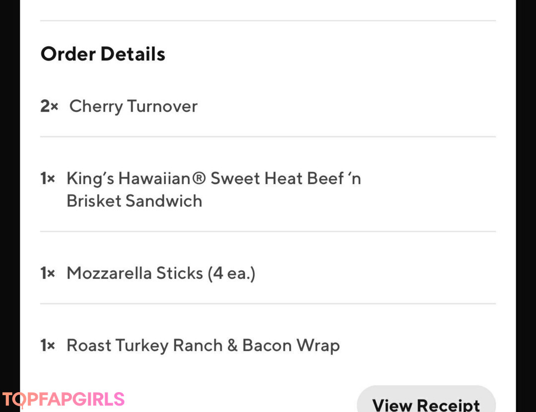Screen dimensions: 536x412
Task: Click the 2× quantity beside Cherry Turnover
Action: pyautogui.click(x=49, y=106)
